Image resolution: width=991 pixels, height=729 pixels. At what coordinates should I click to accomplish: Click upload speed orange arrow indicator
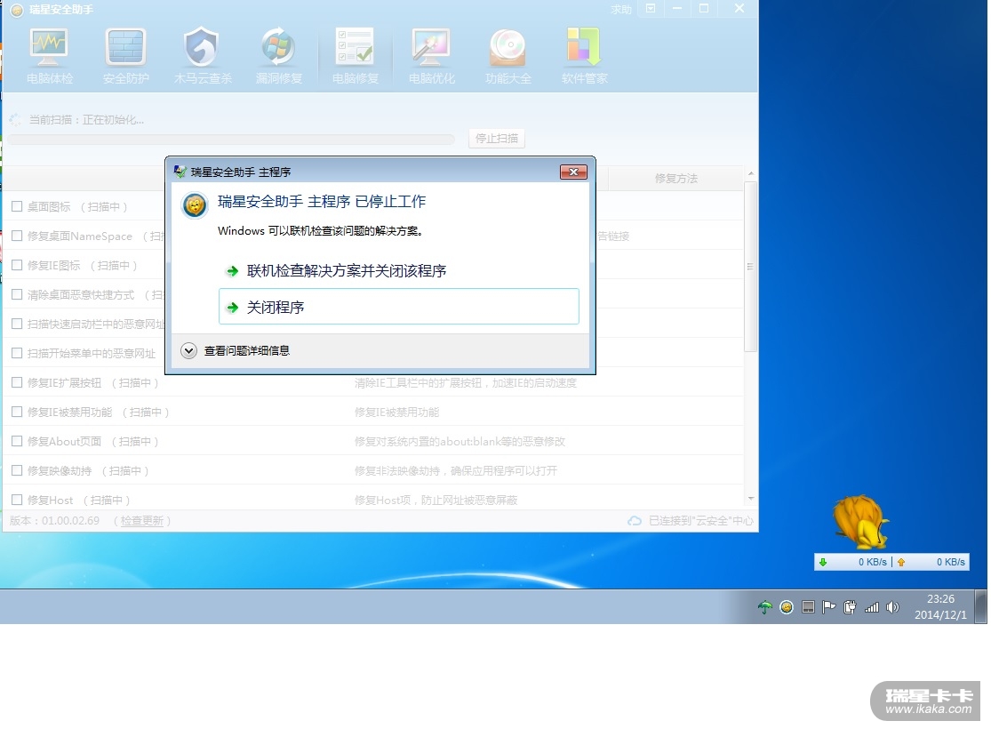pos(901,562)
